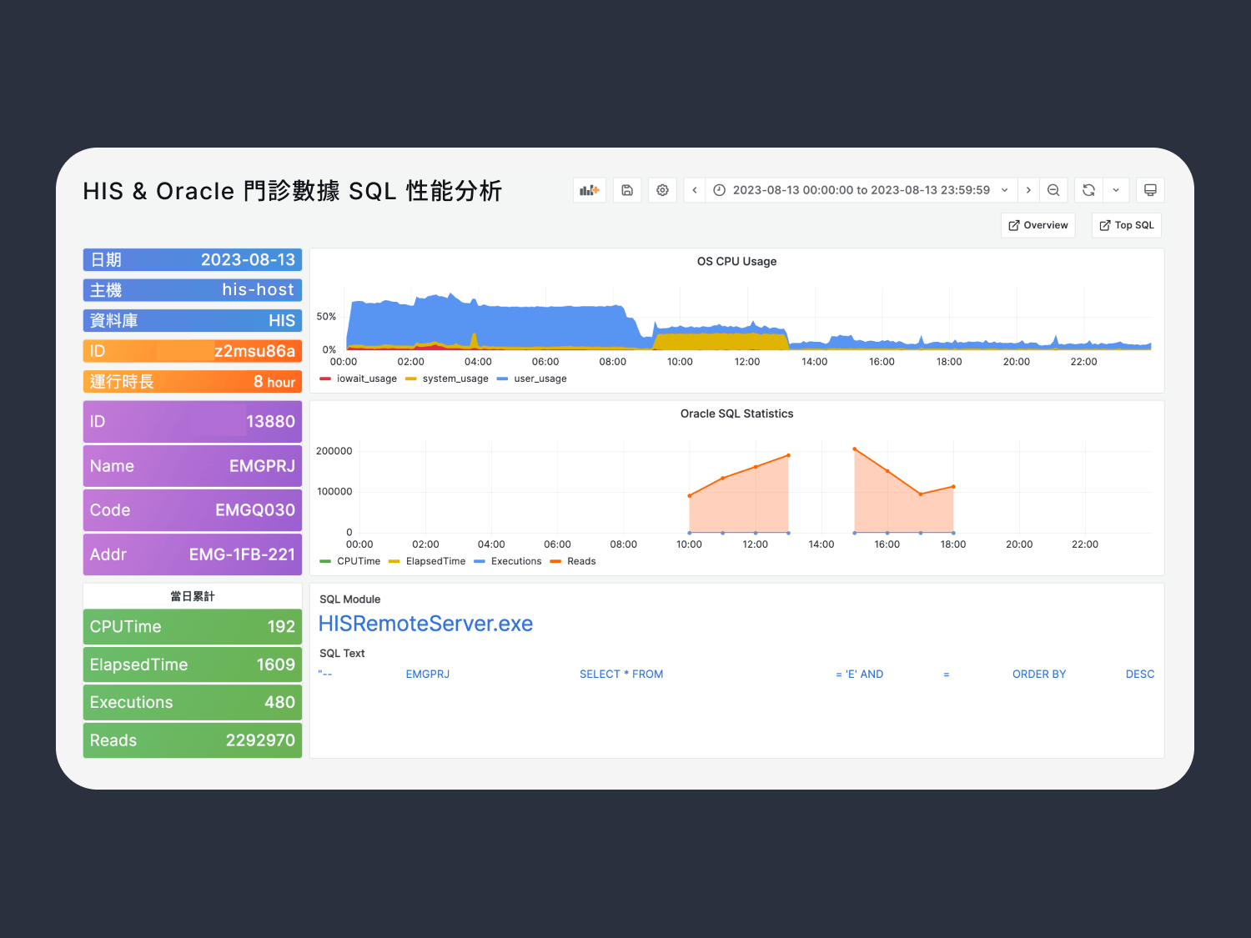Save the dashboard with the disk icon
1251x938 pixels.
tap(627, 190)
